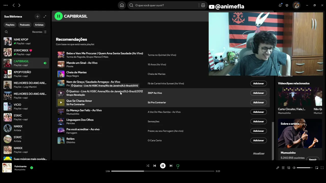Navigate back with the left arrow
Viewport: 326px width, 183px height.
pos(13,5)
